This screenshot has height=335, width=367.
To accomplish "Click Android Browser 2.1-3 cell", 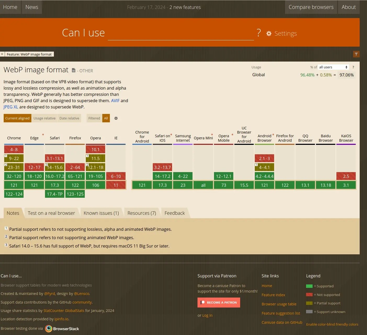I will click(264, 158).
